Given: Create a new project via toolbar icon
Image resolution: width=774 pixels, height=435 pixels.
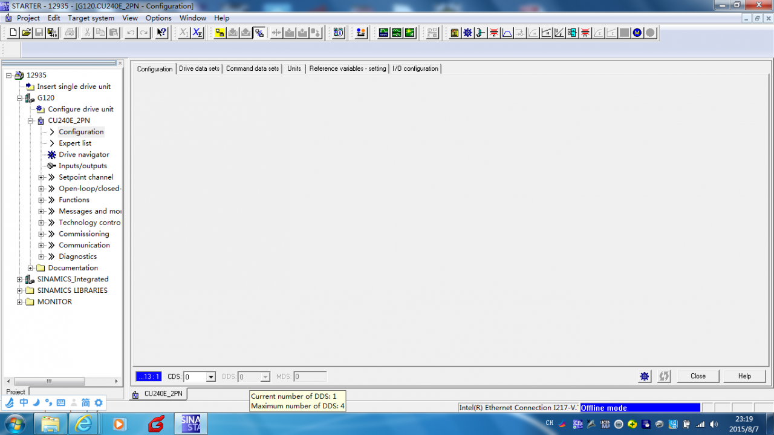Looking at the screenshot, I should click(13, 33).
